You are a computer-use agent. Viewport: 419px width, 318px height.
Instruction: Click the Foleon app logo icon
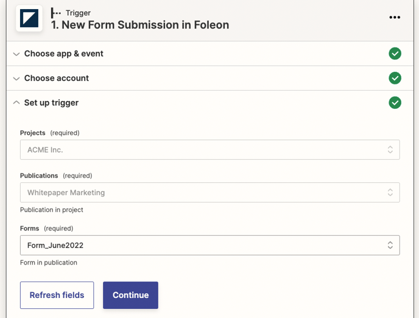29,19
